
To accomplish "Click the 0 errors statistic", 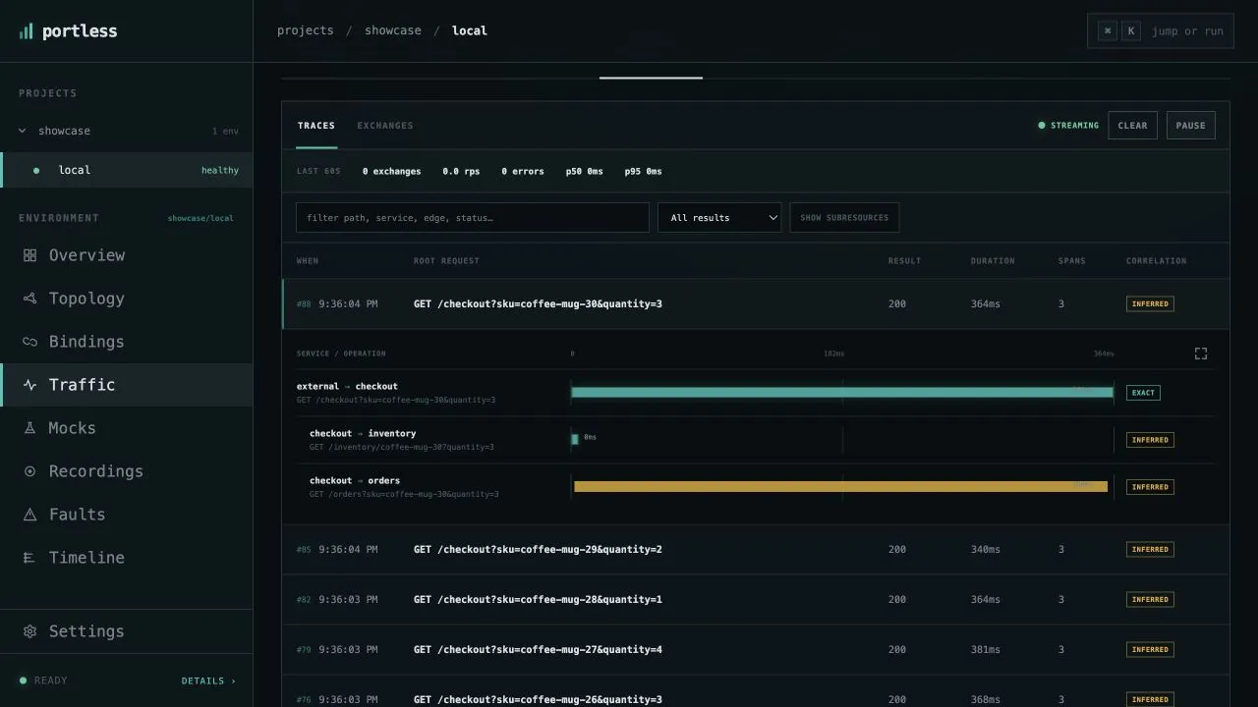I will (523, 172).
